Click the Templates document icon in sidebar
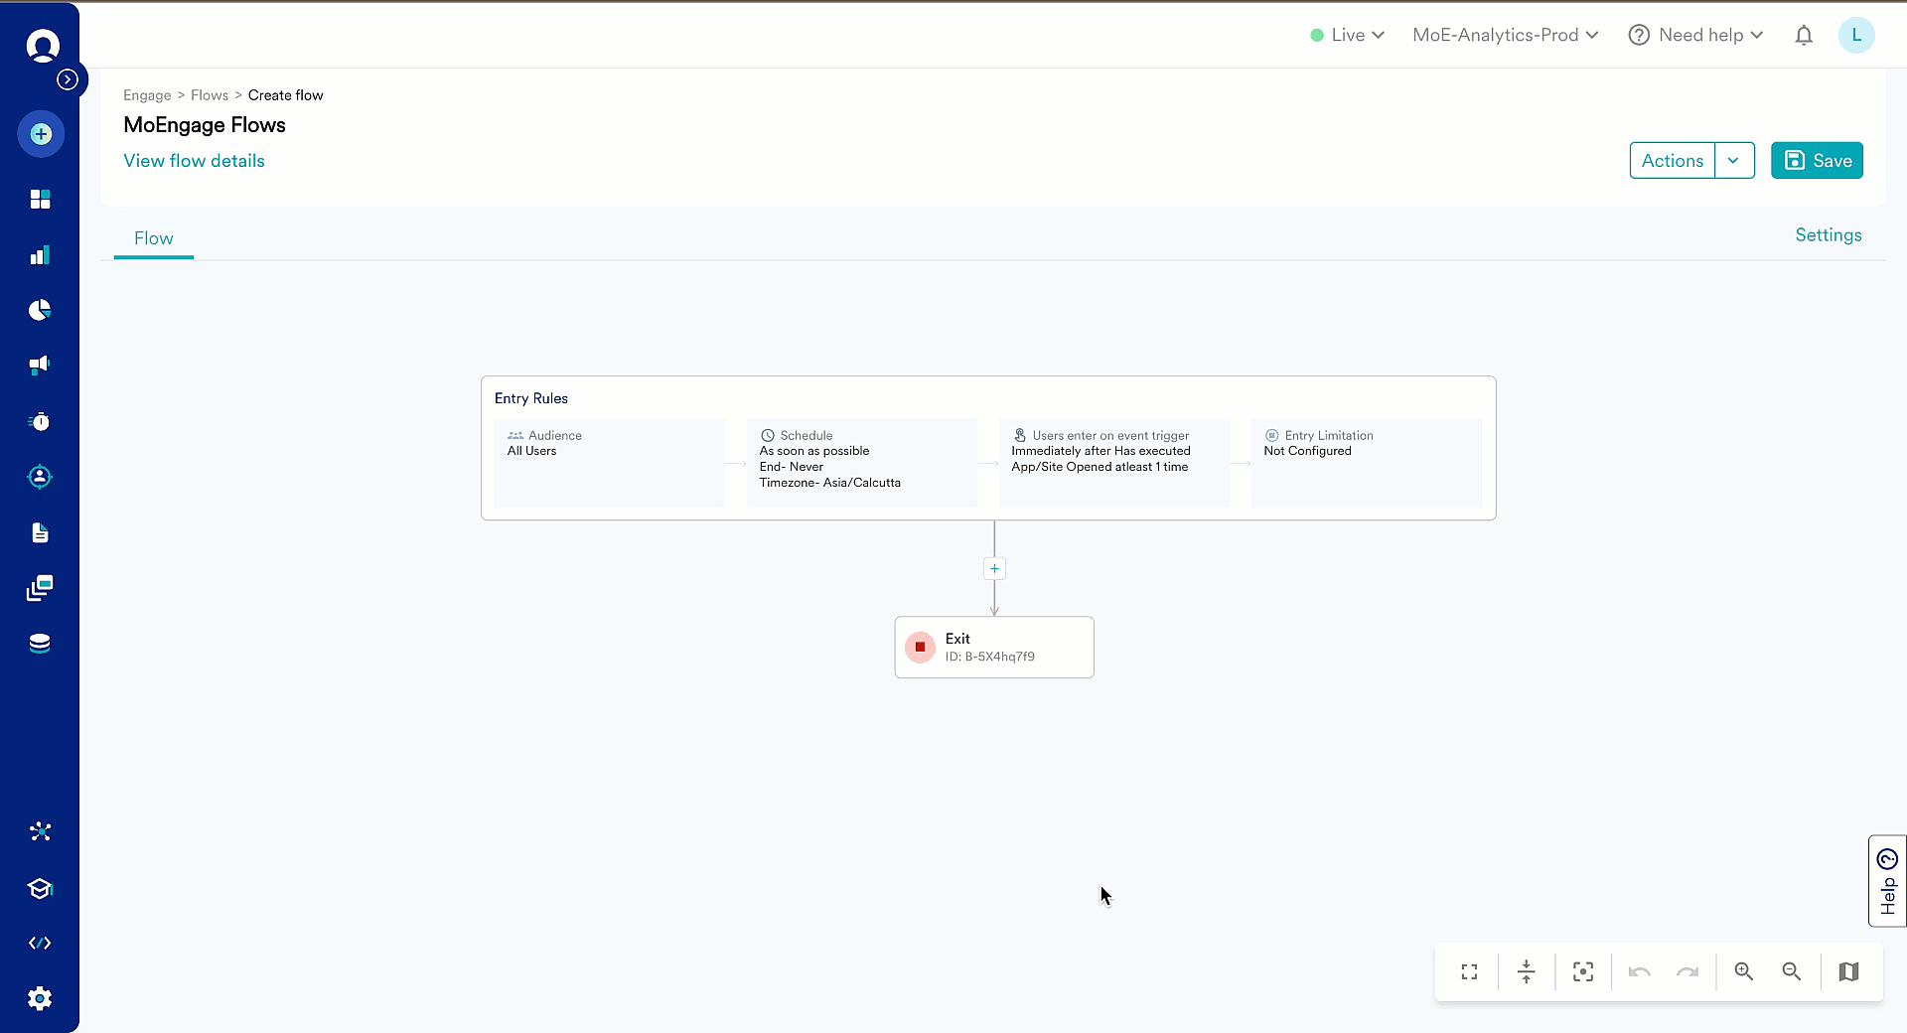1907x1033 pixels. [41, 533]
